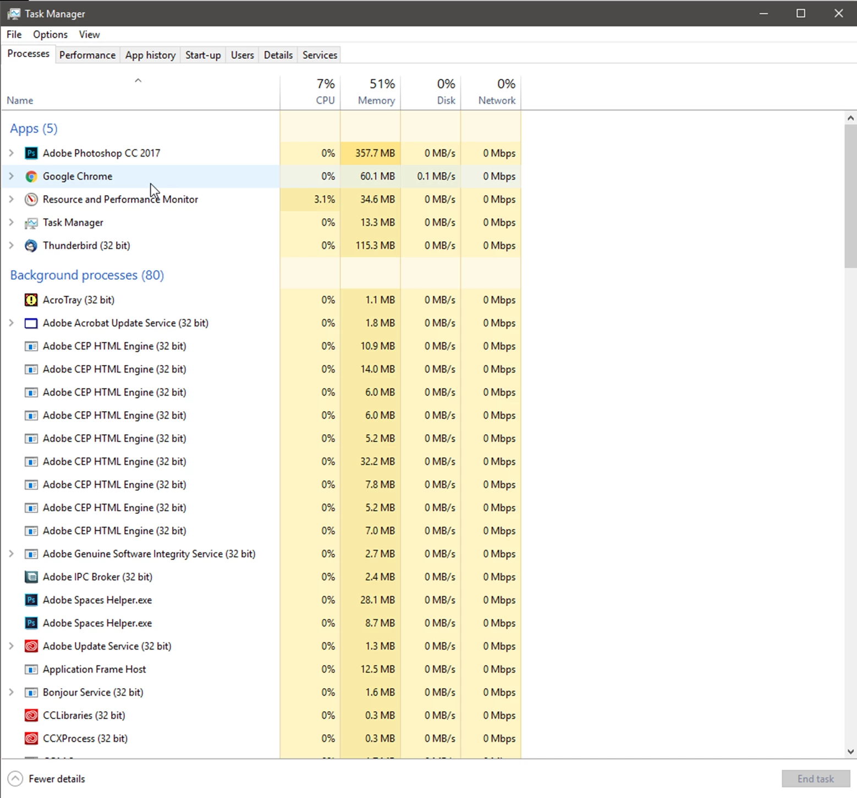Switch to the Performance tab
The width and height of the screenshot is (857, 798).
point(87,55)
